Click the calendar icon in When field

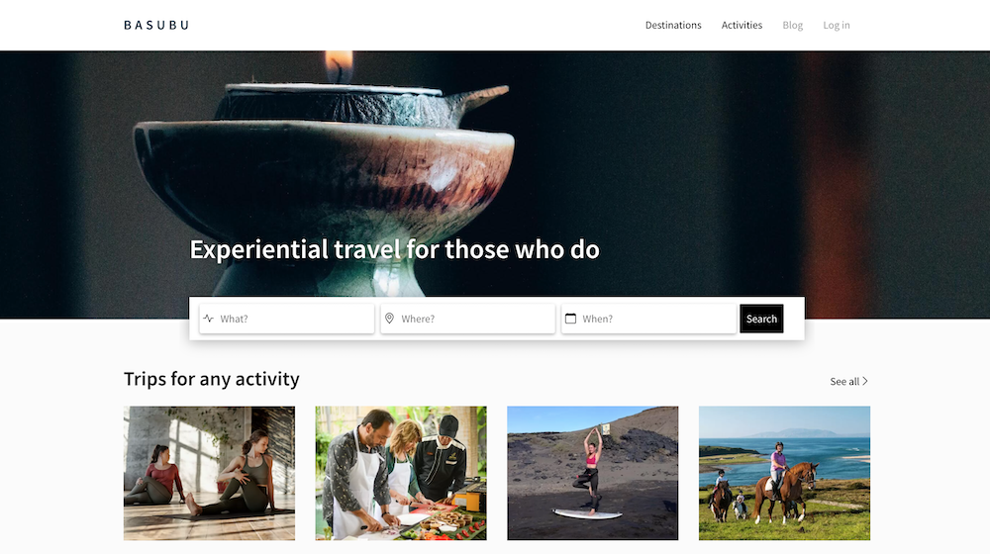pos(571,319)
